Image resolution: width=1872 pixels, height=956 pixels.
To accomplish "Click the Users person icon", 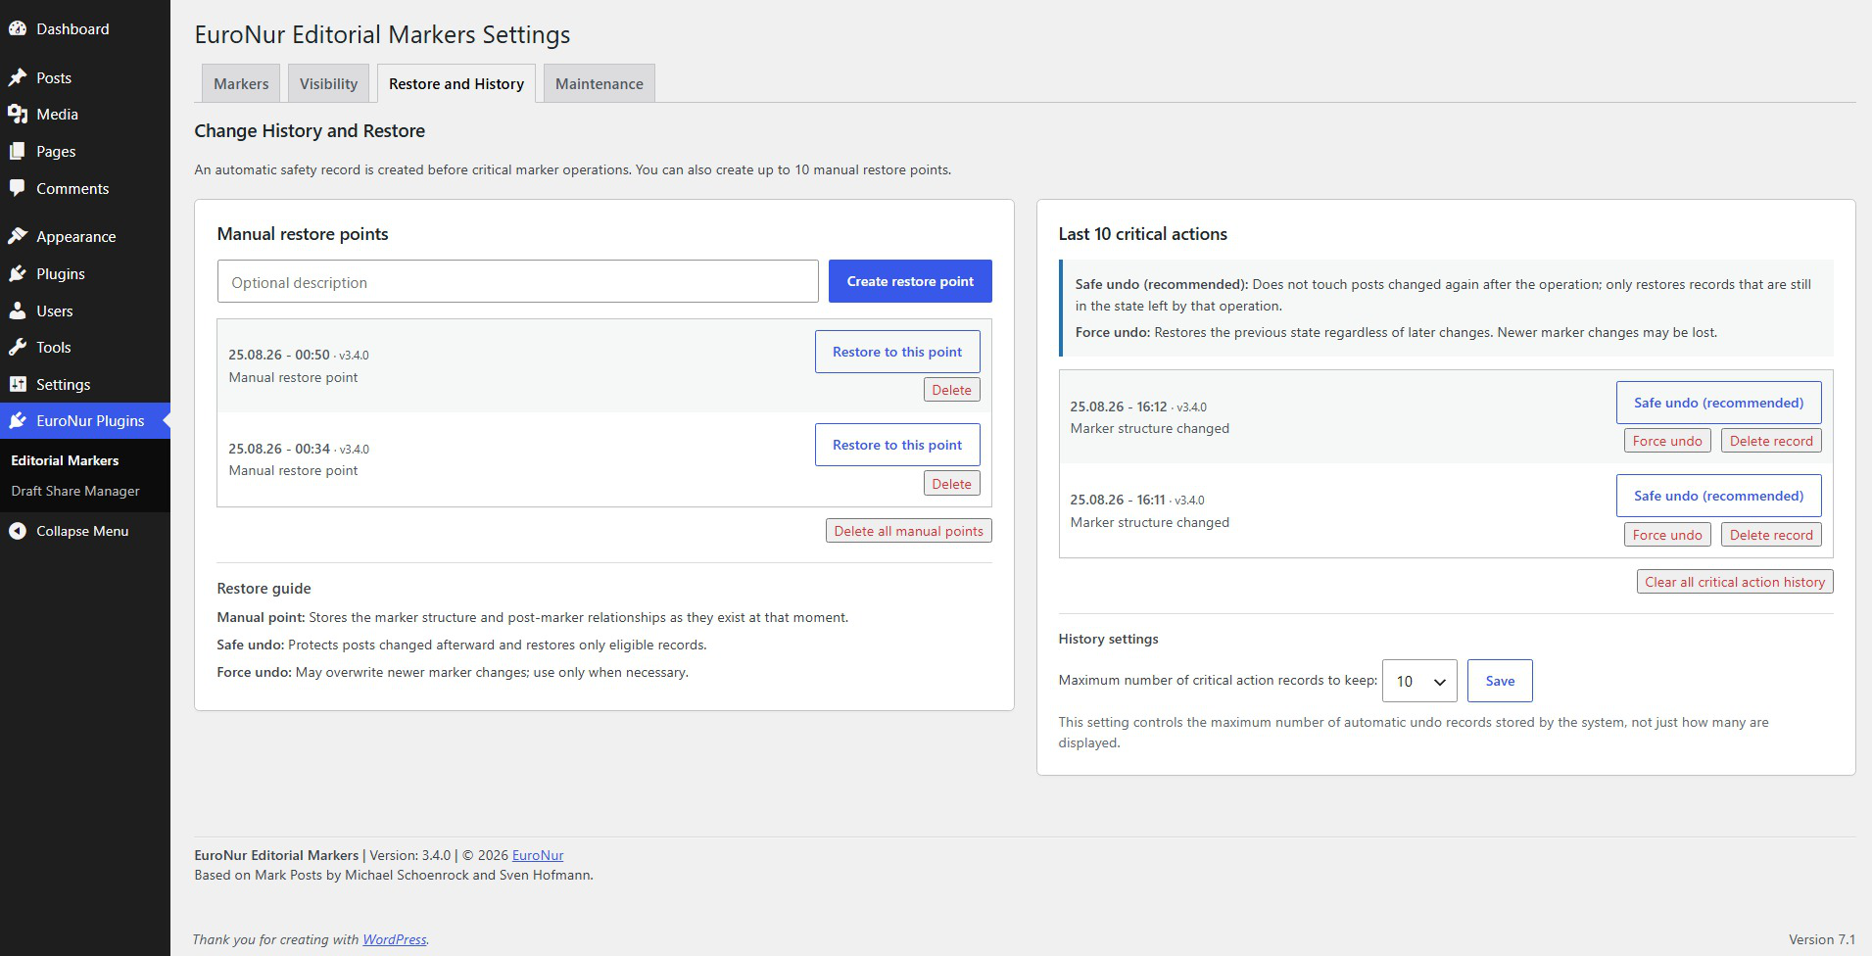I will [18, 311].
